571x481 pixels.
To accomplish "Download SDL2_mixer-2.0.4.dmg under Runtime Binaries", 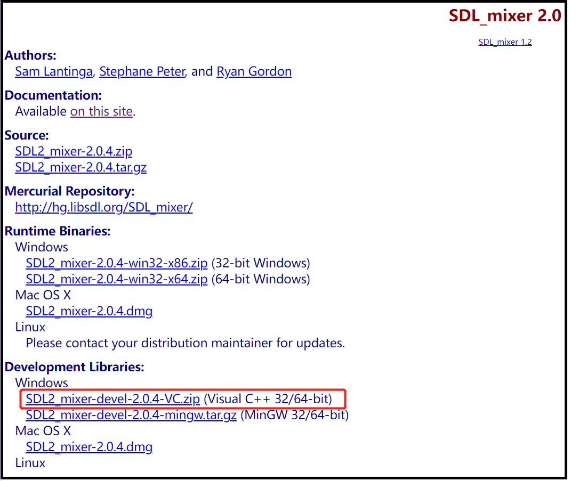I will [x=89, y=311].
